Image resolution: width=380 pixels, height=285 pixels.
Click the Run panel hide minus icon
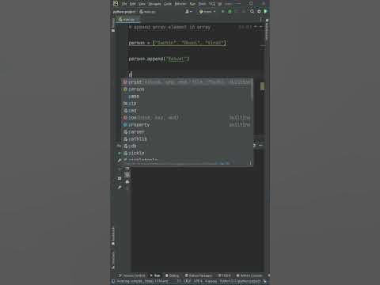click(261, 145)
